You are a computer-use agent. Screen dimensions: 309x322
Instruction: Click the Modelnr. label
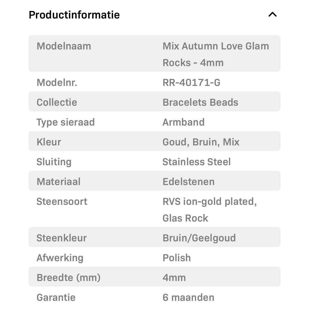click(x=57, y=83)
